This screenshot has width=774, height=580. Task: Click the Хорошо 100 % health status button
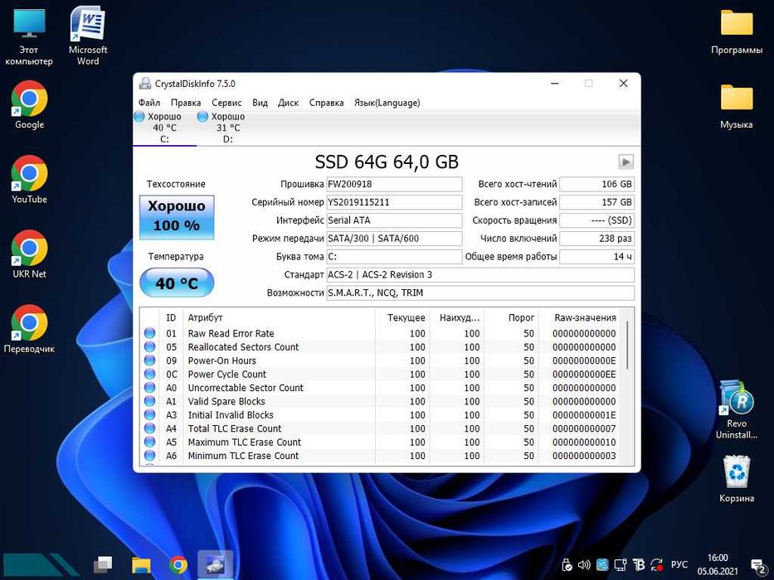[x=176, y=216]
